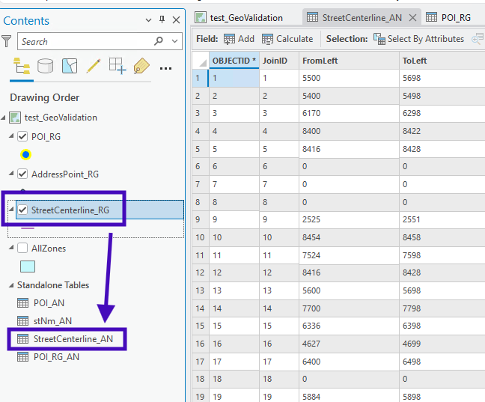485x402 pixels.
Task: Toggle AddressPoint_RG layer checkbox
Action: 22,174
